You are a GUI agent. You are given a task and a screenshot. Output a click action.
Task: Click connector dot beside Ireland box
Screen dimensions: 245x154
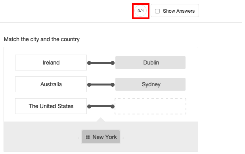89,63
